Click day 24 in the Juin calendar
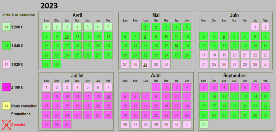276x132 pixels. click(204, 64)
